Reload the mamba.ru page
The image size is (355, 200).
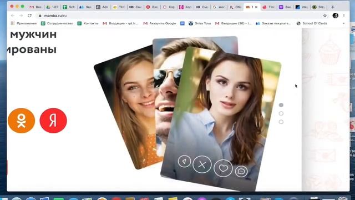[29, 16]
